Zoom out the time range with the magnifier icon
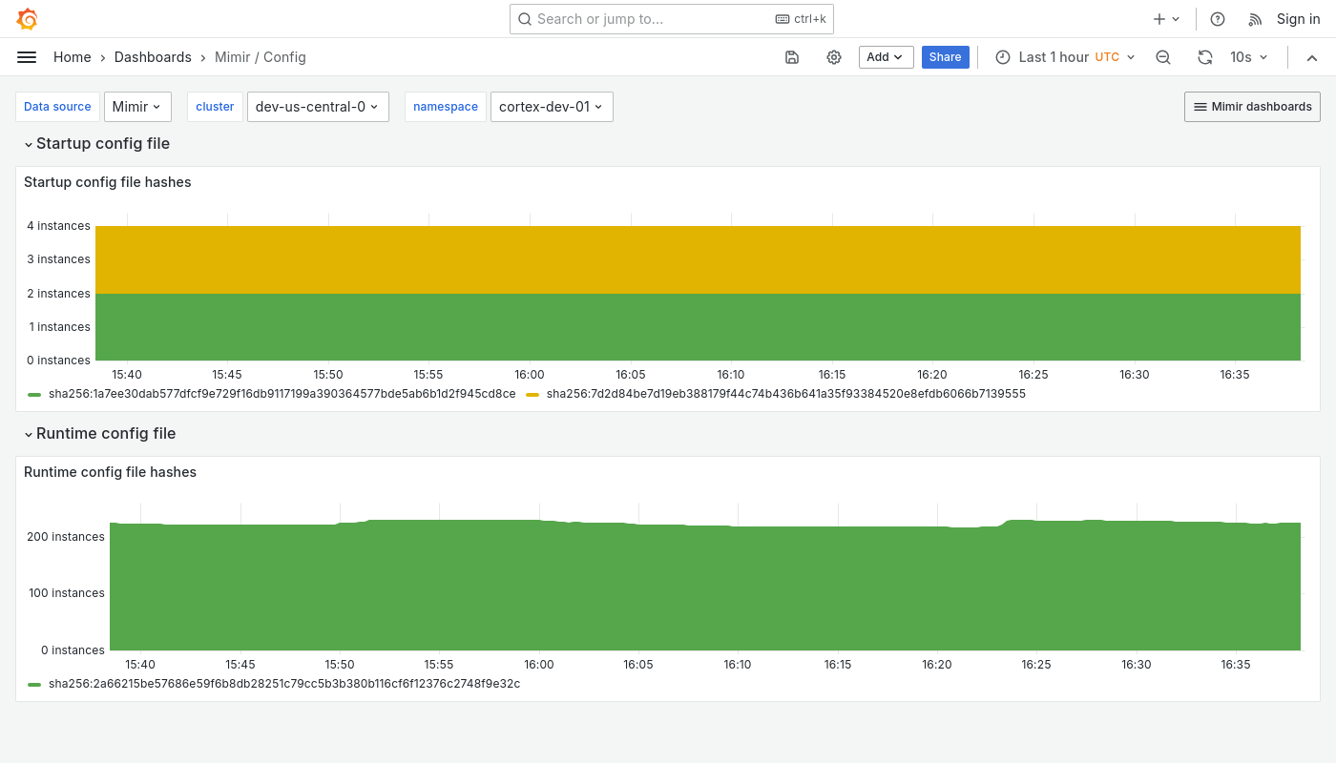The height and width of the screenshot is (763, 1336). click(1163, 57)
